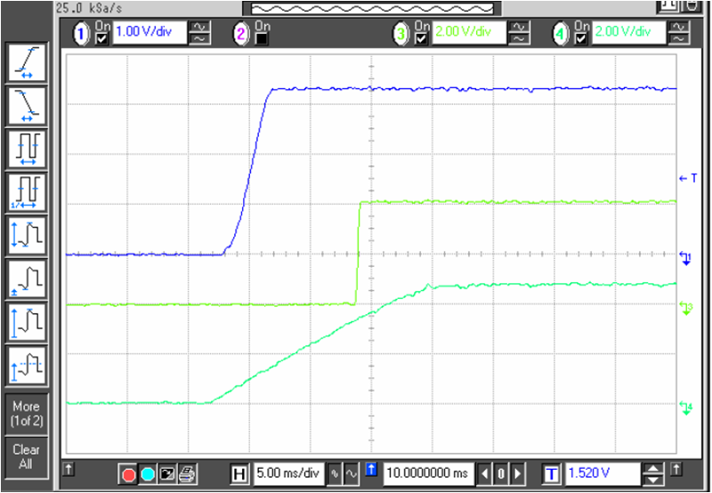Viewport: 712px width, 493px height.
Task: Click the Clear All measurements button
Action: click(x=27, y=457)
